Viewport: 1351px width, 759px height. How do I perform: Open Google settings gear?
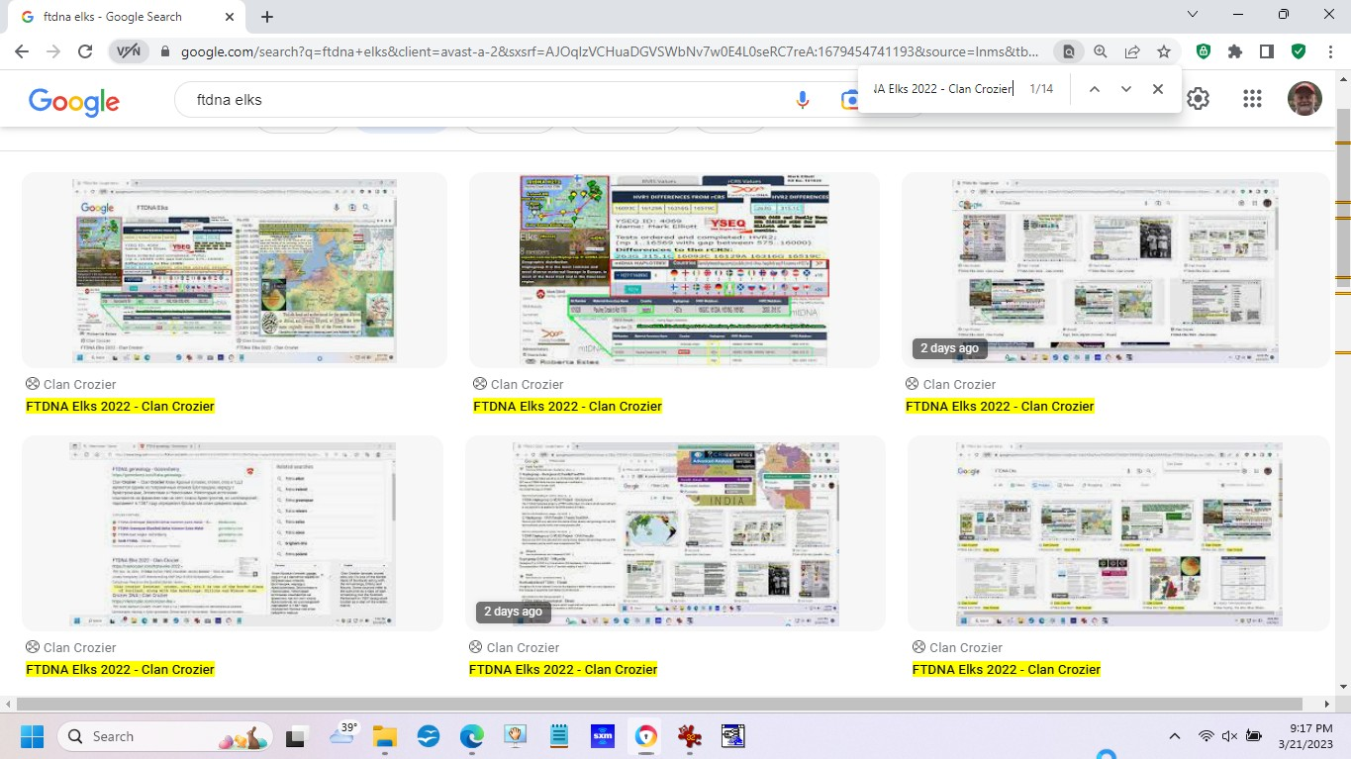click(1199, 99)
